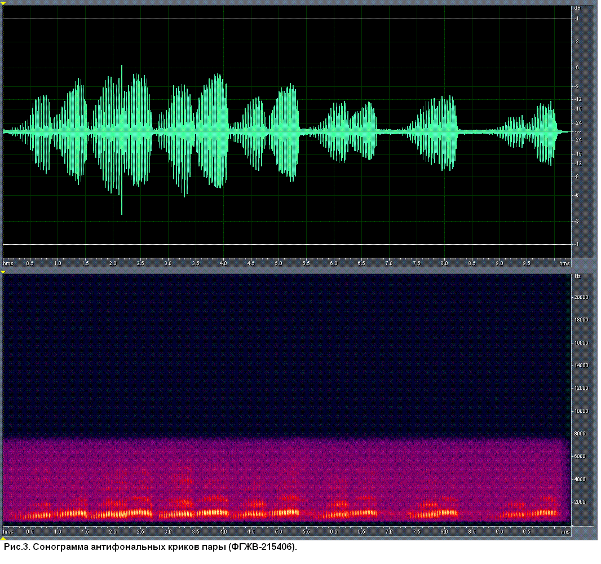Click the Hz unit label atop frequency ruler
The width and height of the screenshot is (601, 564).
577,277
